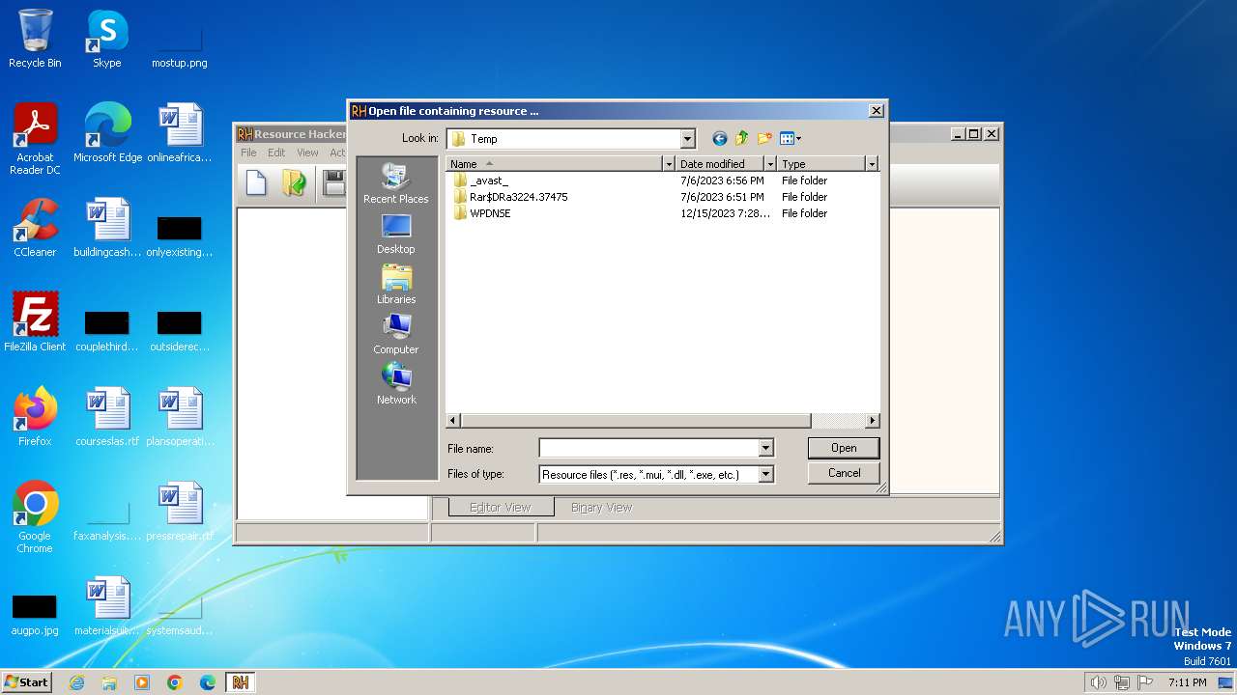Expand Files of type dropdown
1237x695 pixels.
tap(765, 474)
